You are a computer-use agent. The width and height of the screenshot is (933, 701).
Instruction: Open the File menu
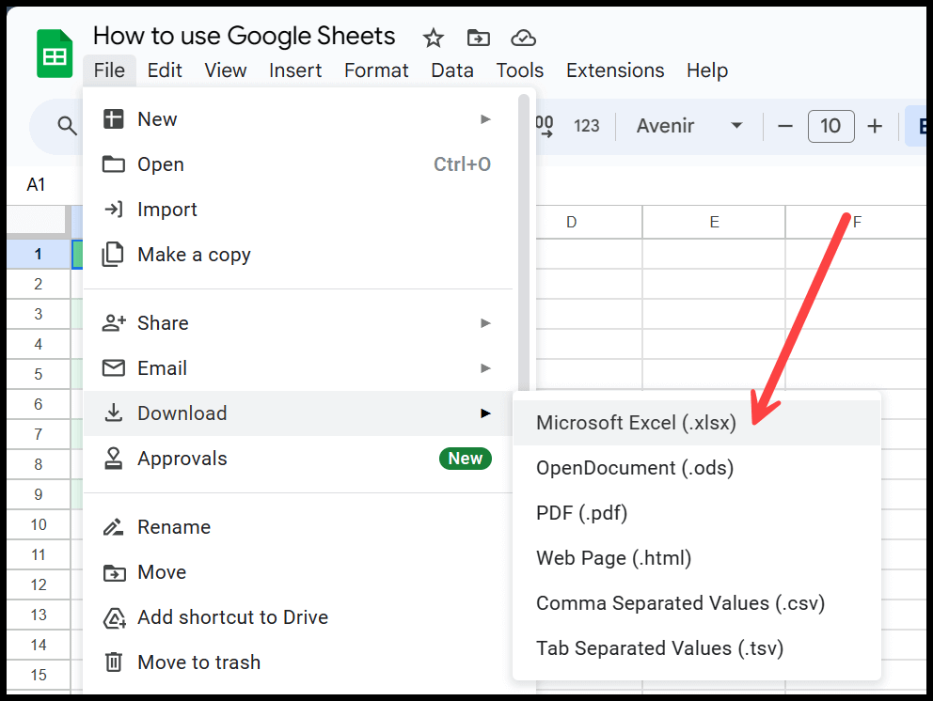(x=109, y=70)
